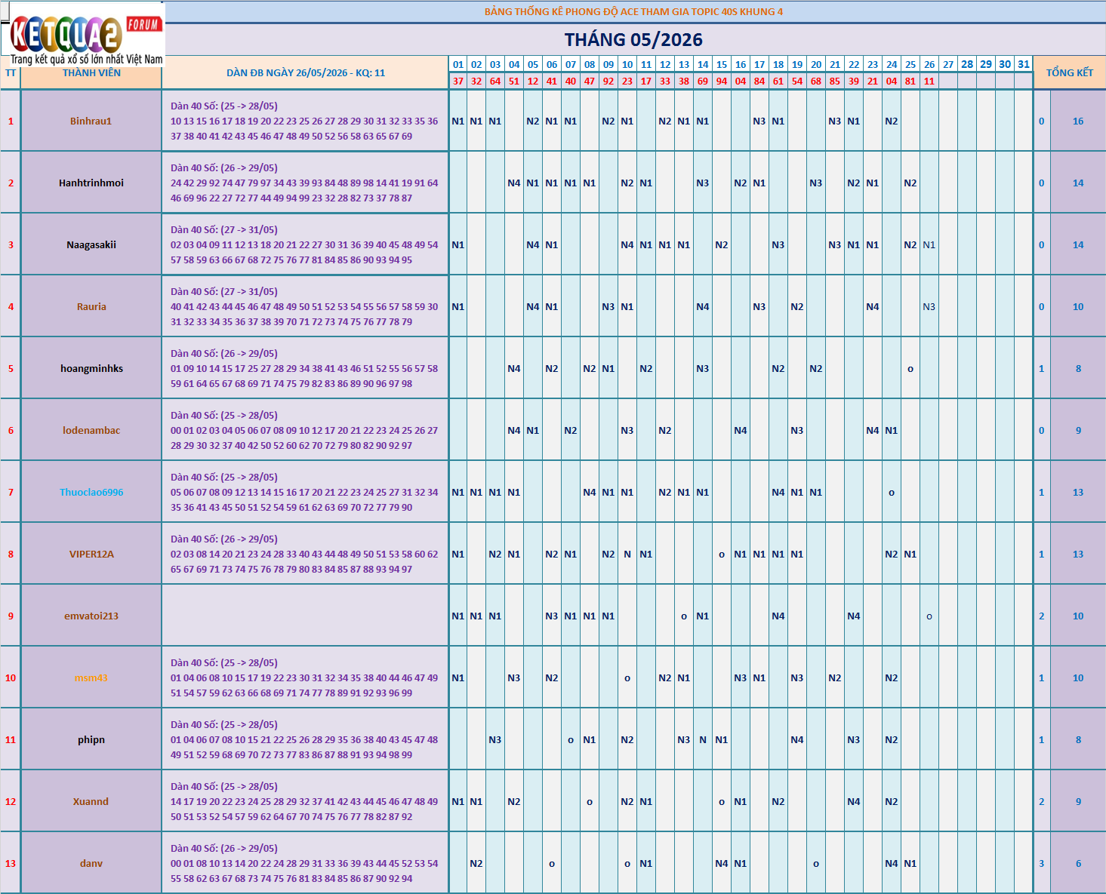Select 'N4' under day 22 in emvatoi213 row
The width and height of the screenshot is (1106, 894).
coord(854,616)
